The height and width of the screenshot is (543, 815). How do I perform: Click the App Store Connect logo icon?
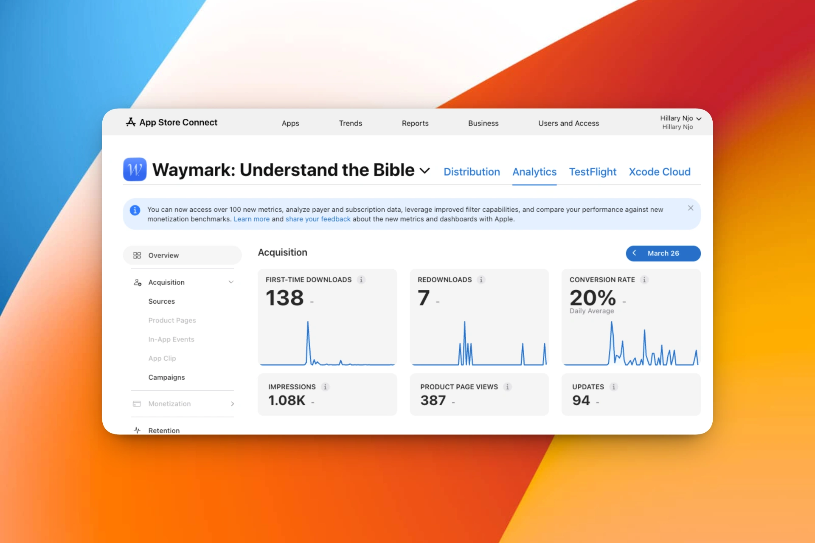(131, 122)
